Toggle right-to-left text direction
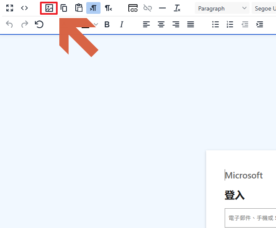Screen dimensions: 276x228 click(108, 8)
